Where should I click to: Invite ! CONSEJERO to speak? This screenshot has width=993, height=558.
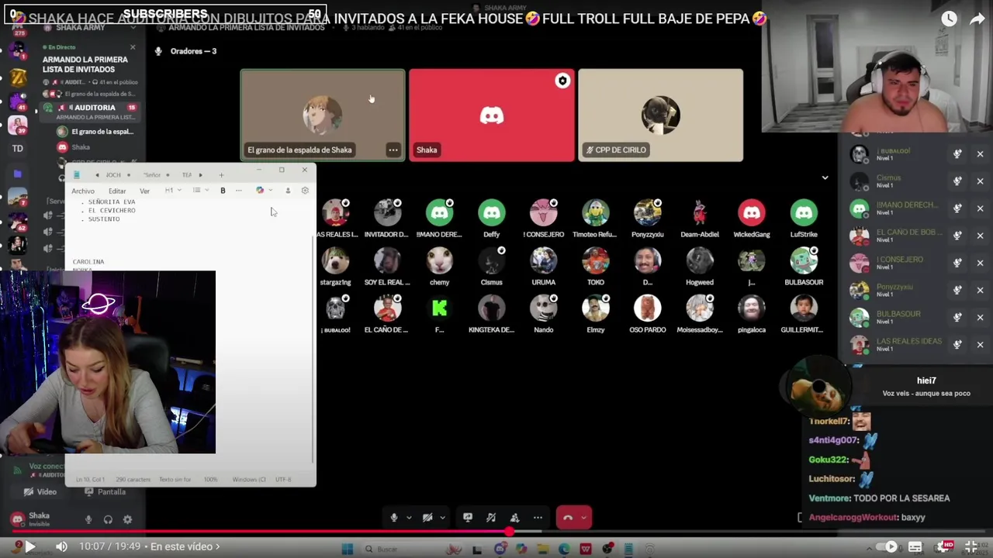tap(957, 263)
